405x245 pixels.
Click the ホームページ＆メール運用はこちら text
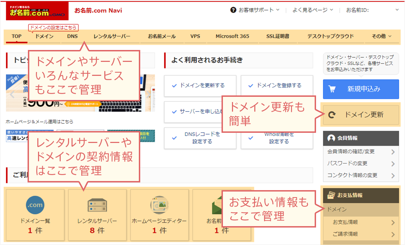click(39, 122)
